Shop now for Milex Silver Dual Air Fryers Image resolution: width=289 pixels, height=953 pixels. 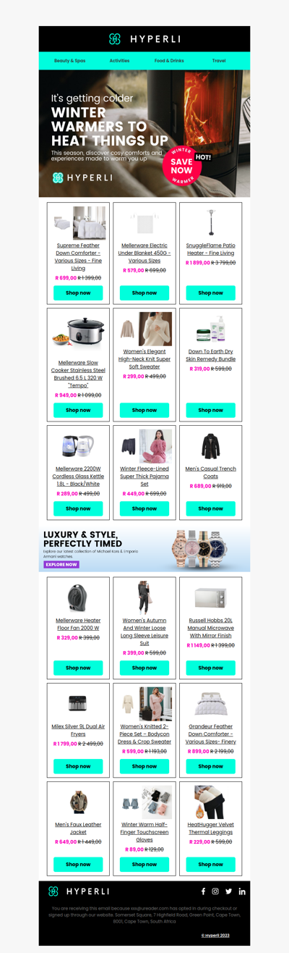78,766
